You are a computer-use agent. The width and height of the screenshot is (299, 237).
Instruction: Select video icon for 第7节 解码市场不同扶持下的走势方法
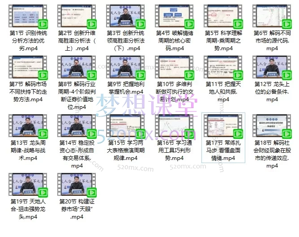pos(28,67)
